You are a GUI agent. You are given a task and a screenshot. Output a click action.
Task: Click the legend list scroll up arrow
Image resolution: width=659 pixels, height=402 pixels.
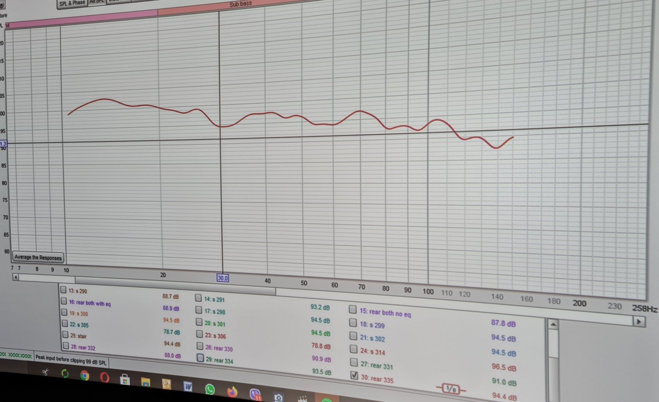tap(553, 325)
